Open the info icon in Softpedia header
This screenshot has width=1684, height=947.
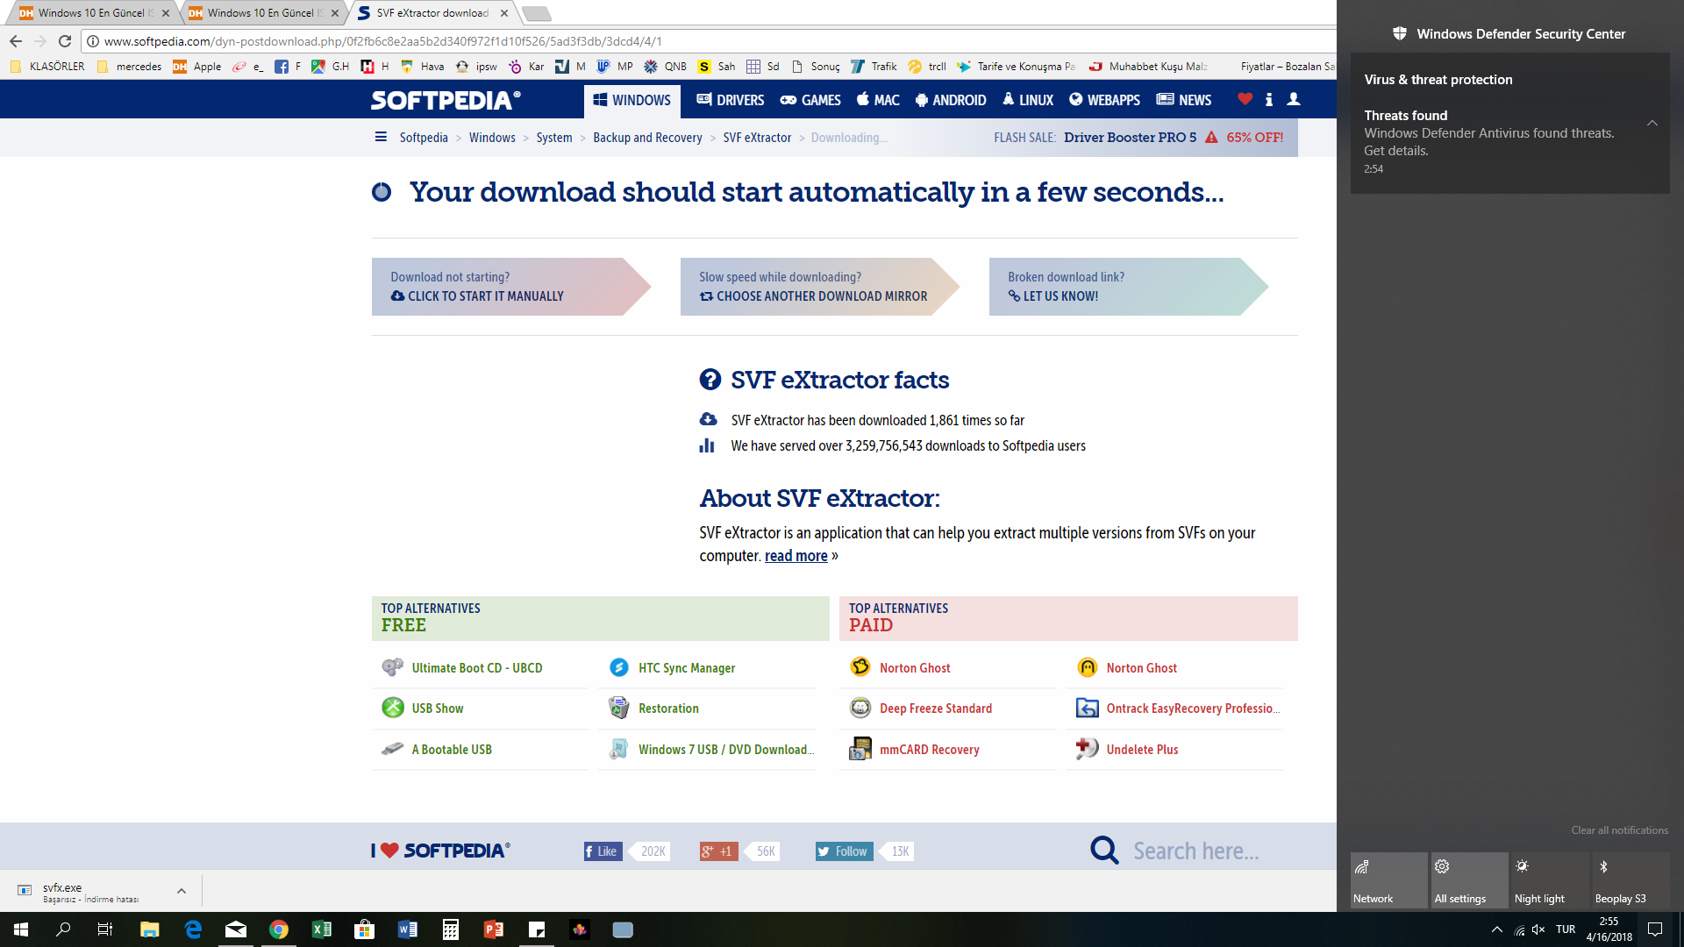point(1268,99)
